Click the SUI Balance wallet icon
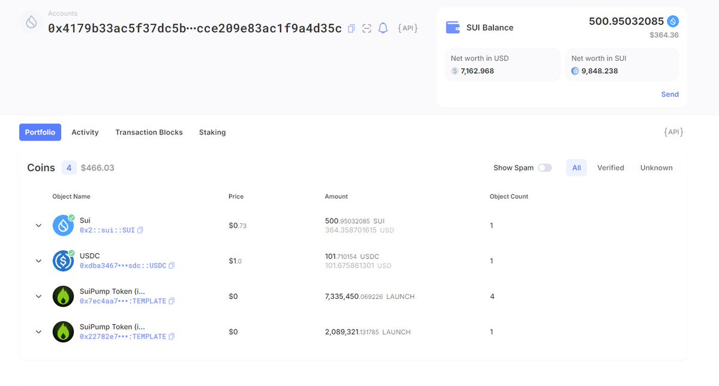The width and height of the screenshot is (719, 386). (453, 28)
